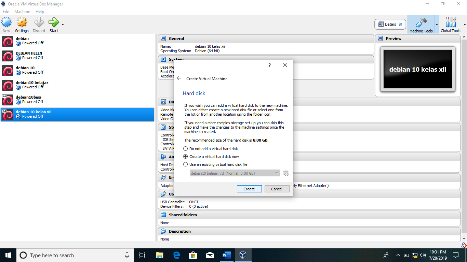Click the dialog's help question mark
Image resolution: width=467 pixels, height=262 pixels.
[x=269, y=65]
